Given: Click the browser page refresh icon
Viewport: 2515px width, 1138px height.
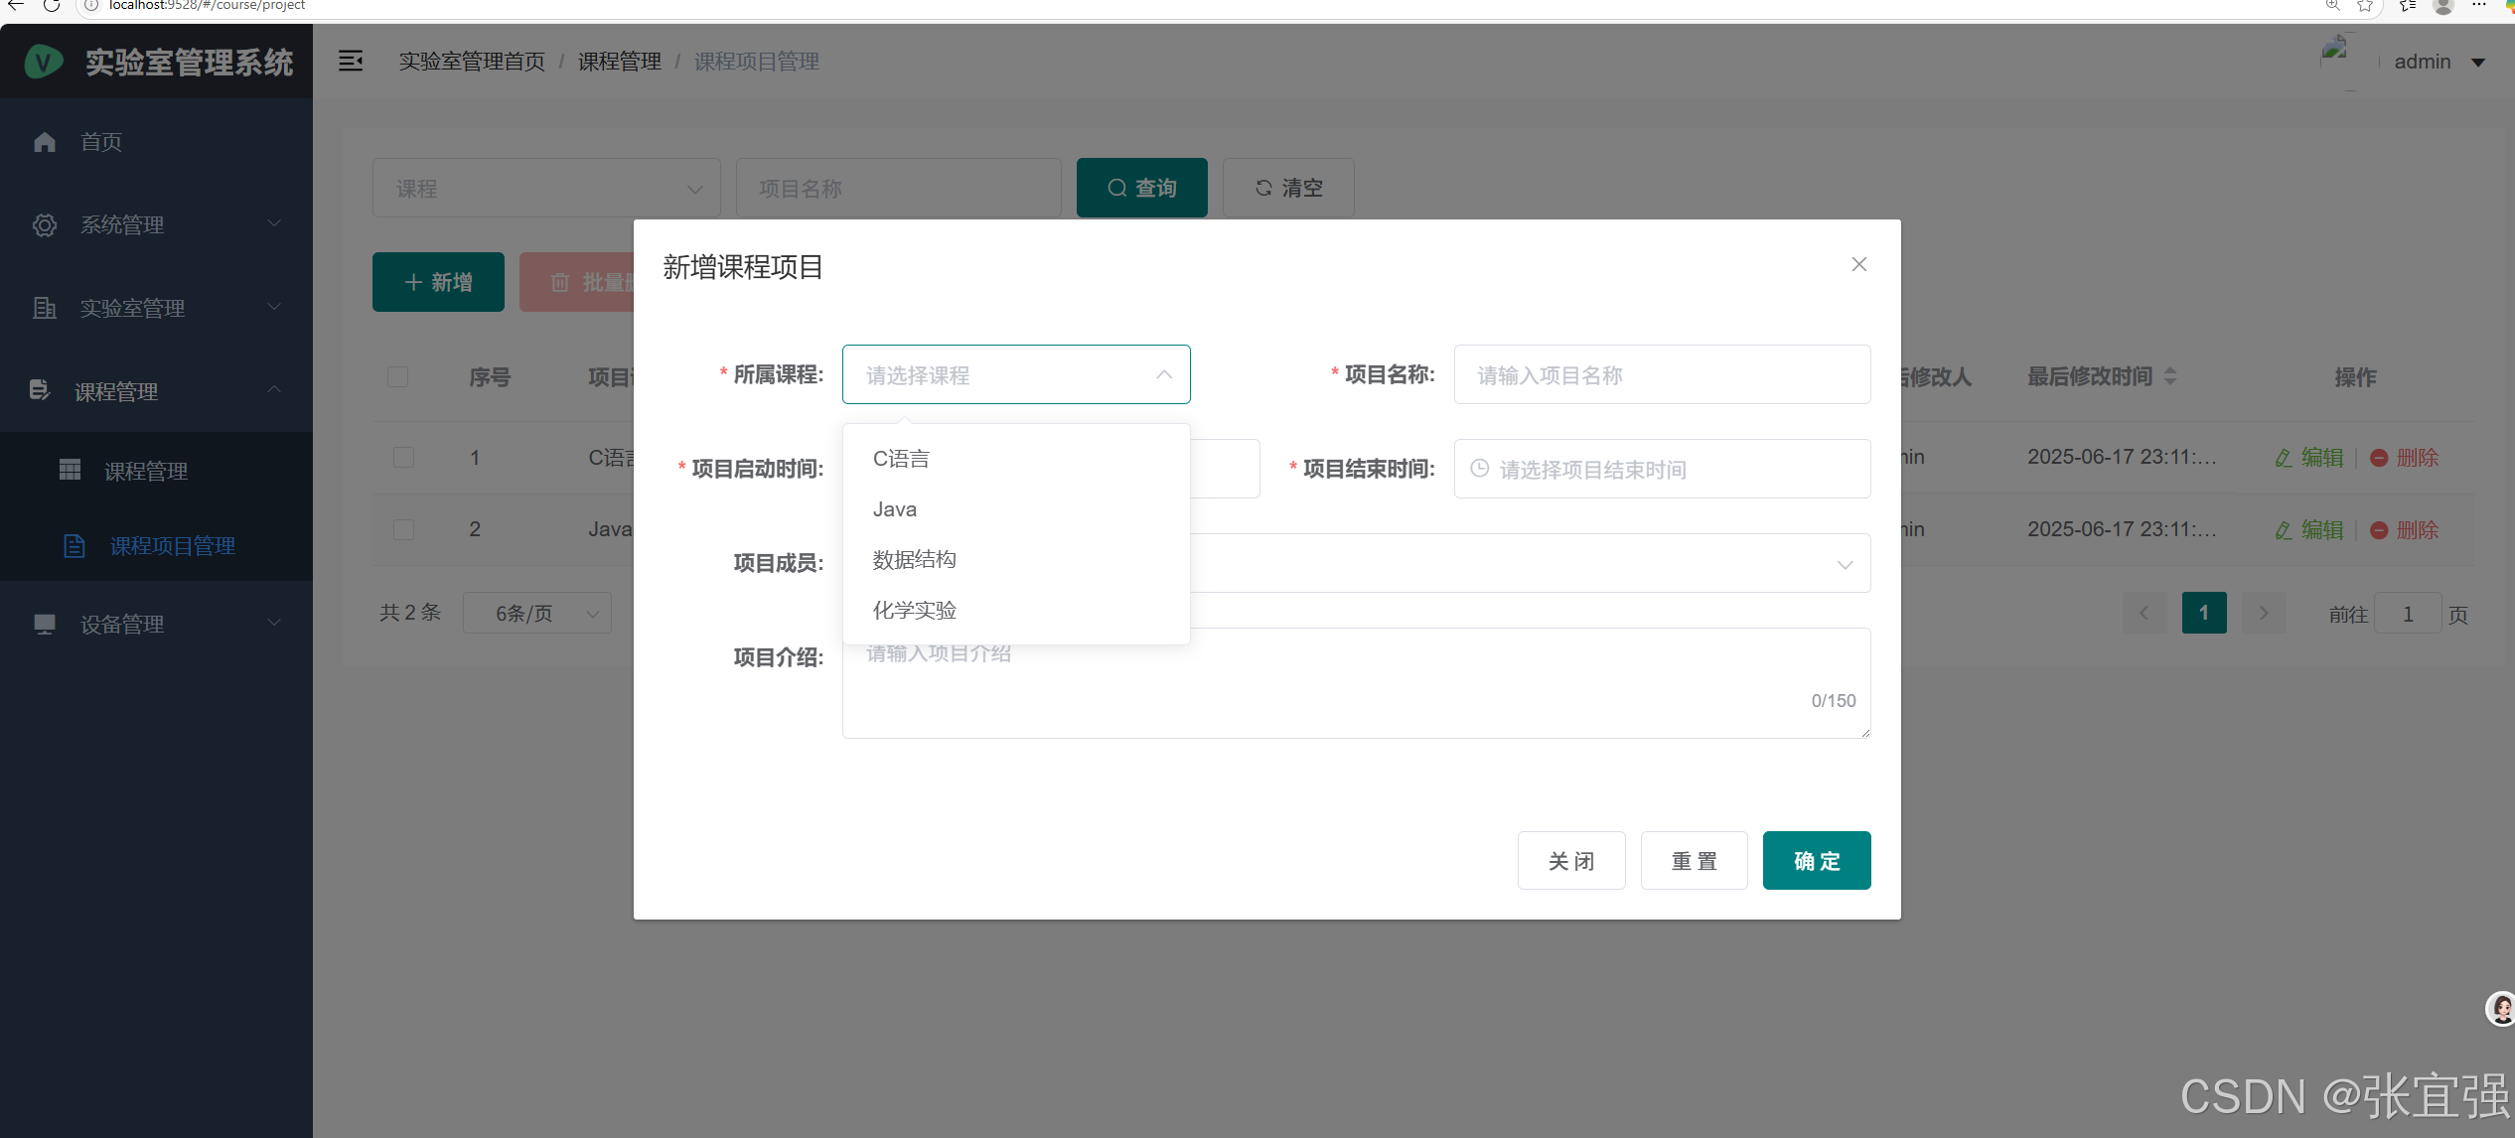Looking at the screenshot, I should coord(52,6).
